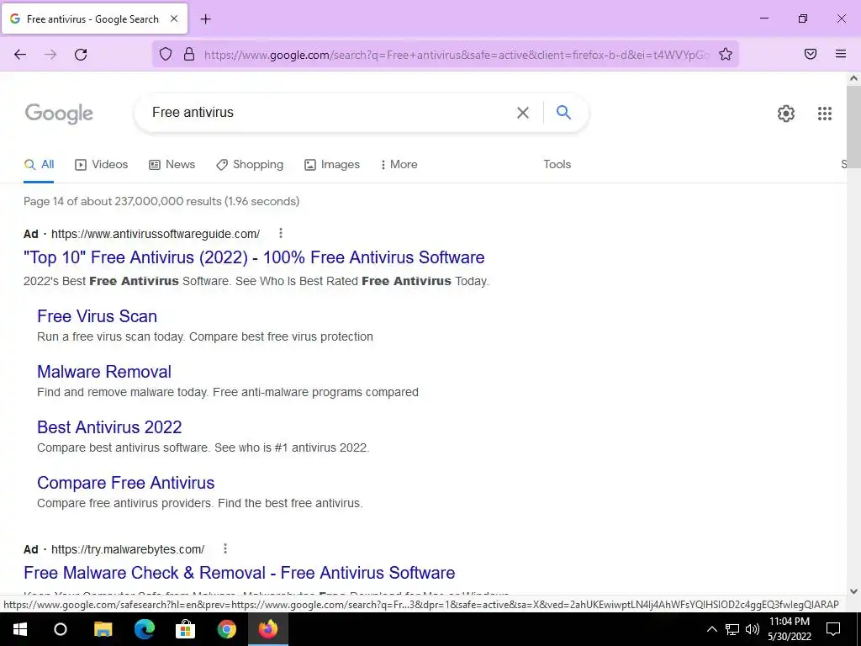Open Google quick settings gear
Image resolution: width=861 pixels, height=646 pixels.
tap(786, 114)
